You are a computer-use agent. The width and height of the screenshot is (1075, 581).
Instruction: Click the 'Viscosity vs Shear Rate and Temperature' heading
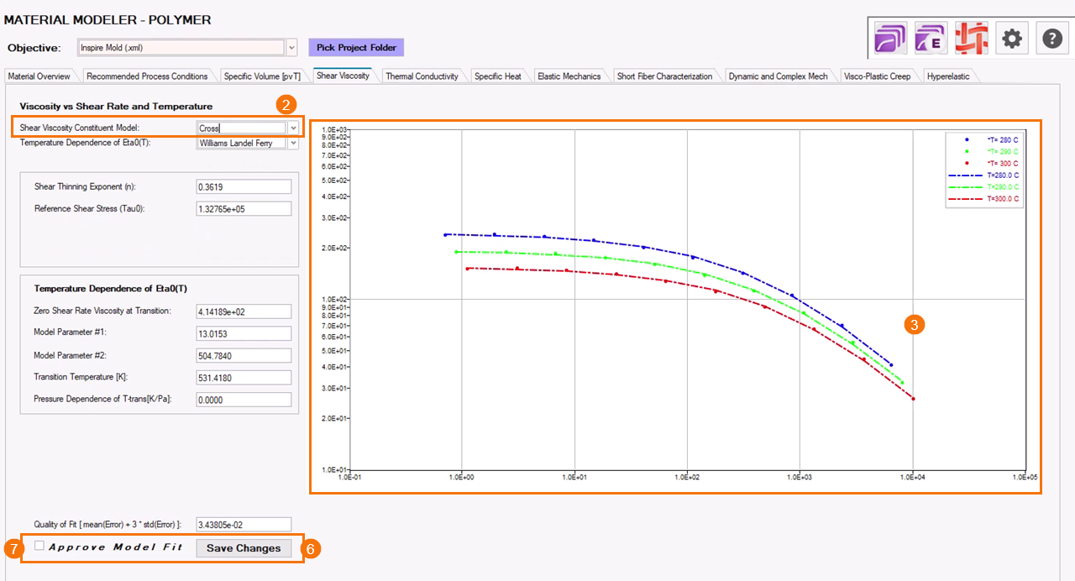[116, 107]
